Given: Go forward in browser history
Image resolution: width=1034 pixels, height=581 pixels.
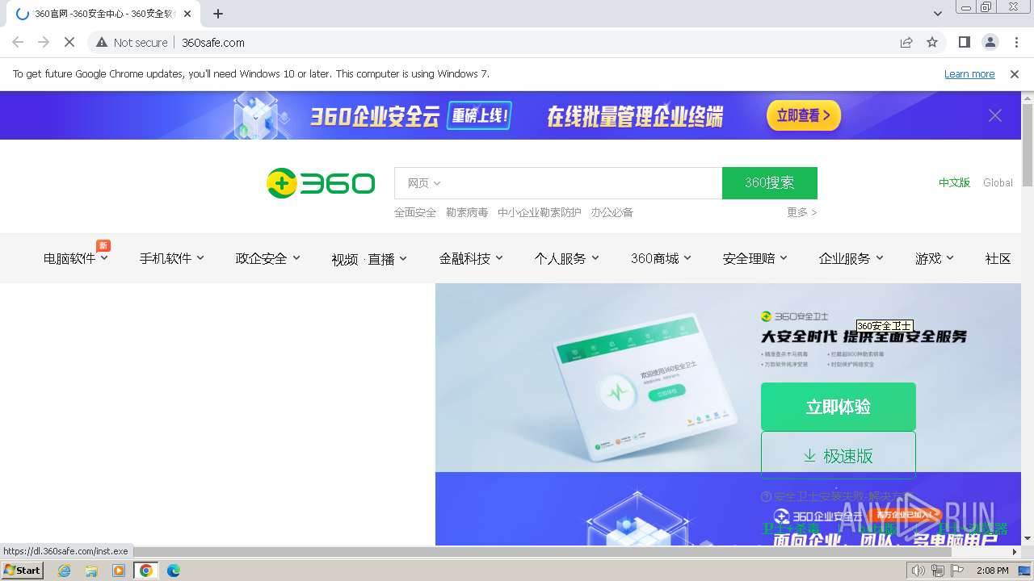Looking at the screenshot, I should click(x=44, y=43).
